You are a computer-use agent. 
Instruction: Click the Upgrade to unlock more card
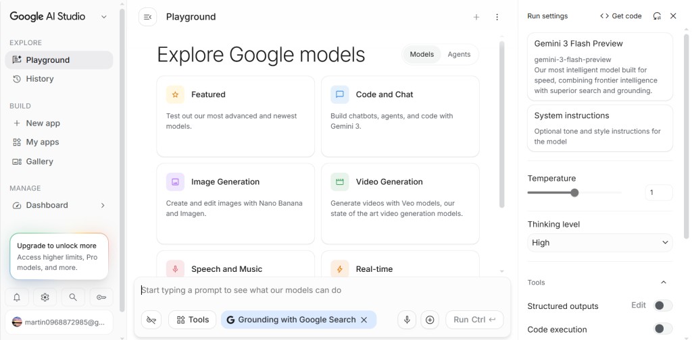tap(59, 256)
